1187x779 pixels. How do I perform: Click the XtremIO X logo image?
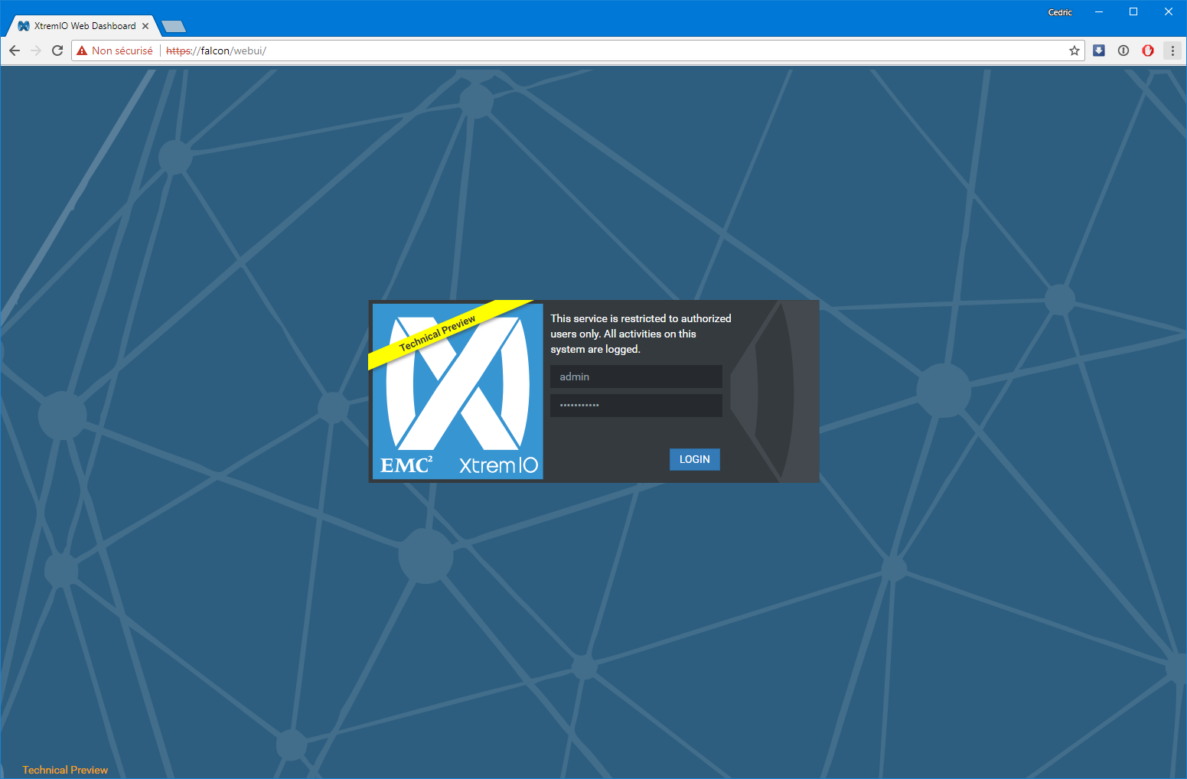tap(457, 391)
